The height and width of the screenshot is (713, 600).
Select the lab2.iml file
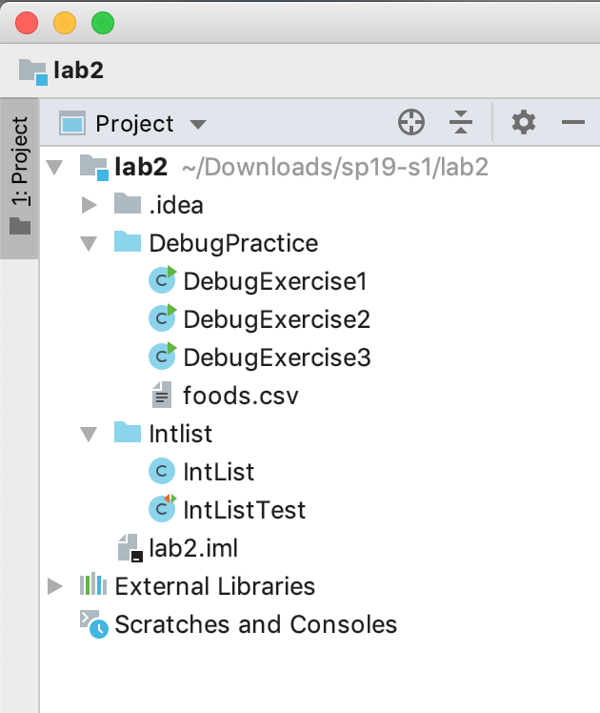click(x=193, y=548)
